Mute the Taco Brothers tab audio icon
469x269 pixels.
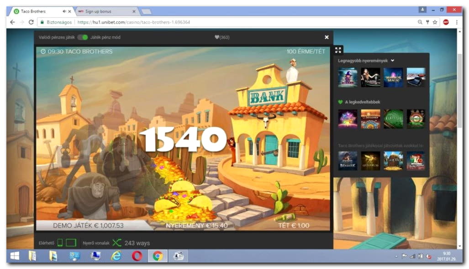(x=64, y=11)
